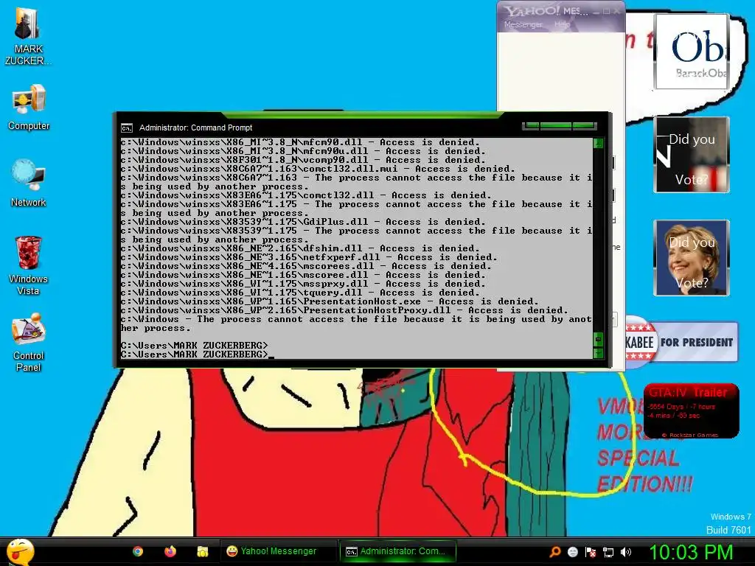Click the GdiPlus.dll Access is denied line
The height and width of the screenshot is (566, 755).
(x=303, y=222)
